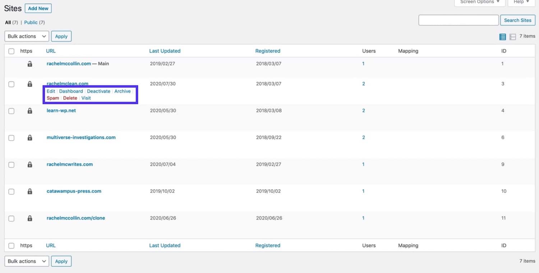Click the padlock icon beside rachelmclean.com
The image size is (539, 273).
(x=30, y=84)
